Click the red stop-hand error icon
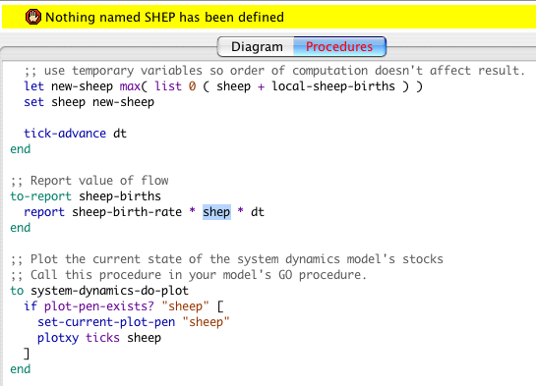This screenshot has height=386, width=536. coord(33,17)
